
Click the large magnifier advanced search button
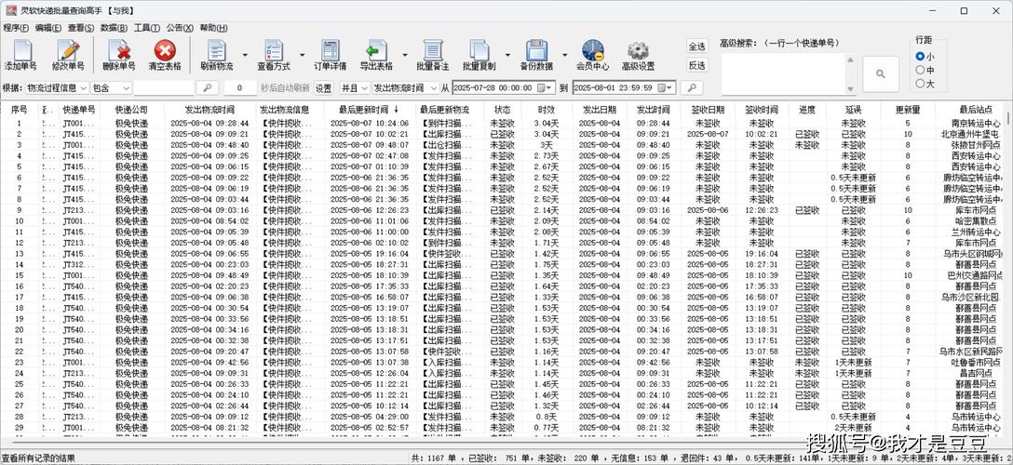(x=881, y=74)
